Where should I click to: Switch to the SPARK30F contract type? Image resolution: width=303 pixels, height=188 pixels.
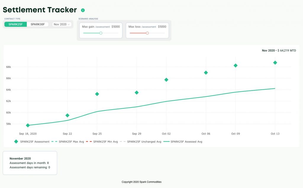(x=38, y=24)
